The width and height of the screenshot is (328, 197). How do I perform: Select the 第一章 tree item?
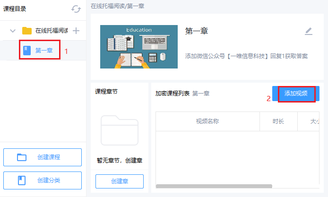(43, 51)
